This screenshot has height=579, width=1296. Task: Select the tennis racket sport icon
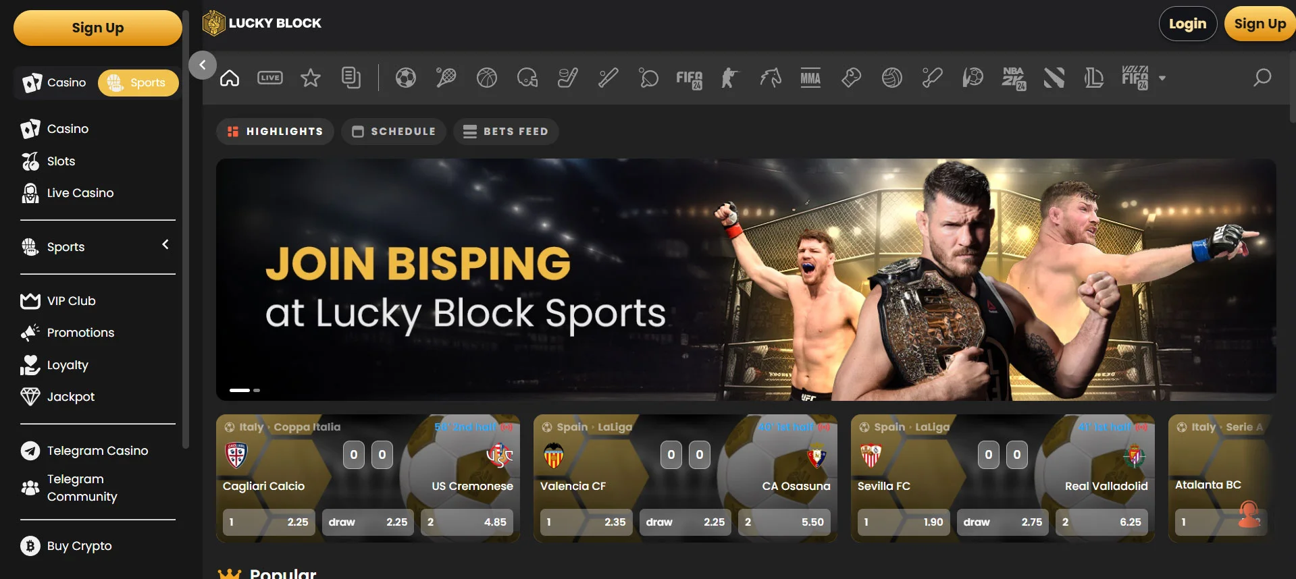point(446,78)
